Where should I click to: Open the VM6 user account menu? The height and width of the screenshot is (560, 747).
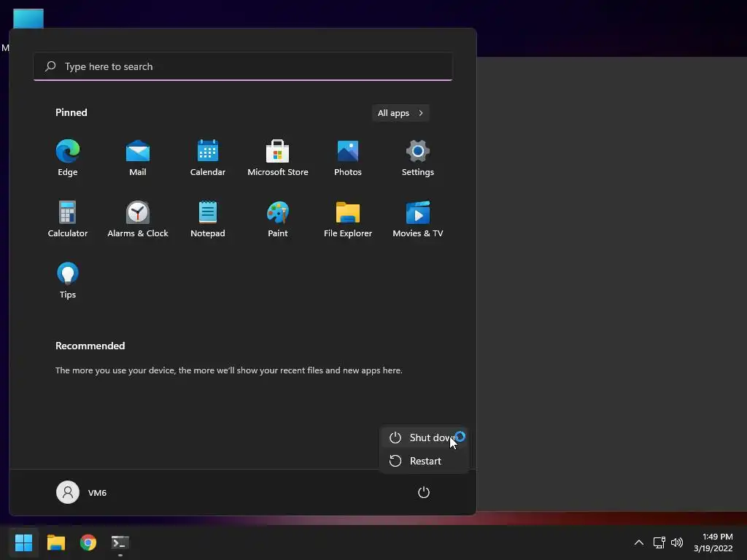pos(82,492)
